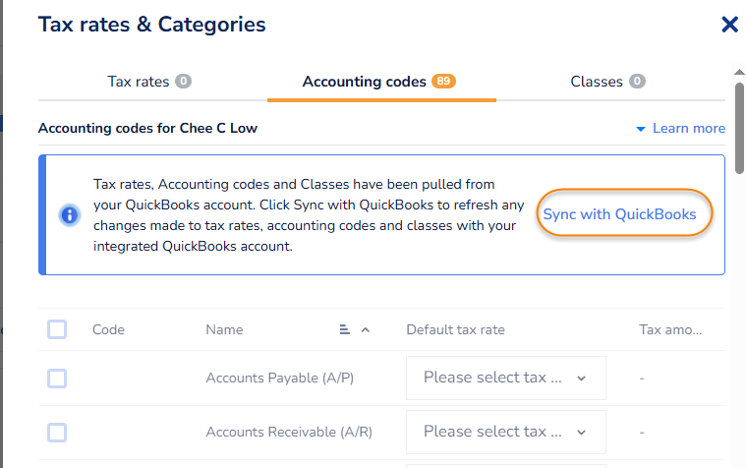Check the Accounts Payable (A/P) row checkbox
This screenshot has height=468, width=746.
[x=57, y=378]
